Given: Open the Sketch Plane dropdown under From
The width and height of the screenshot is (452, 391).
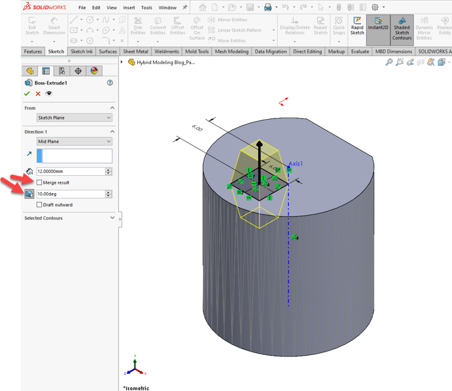Looking at the screenshot, I should (74, 117).
